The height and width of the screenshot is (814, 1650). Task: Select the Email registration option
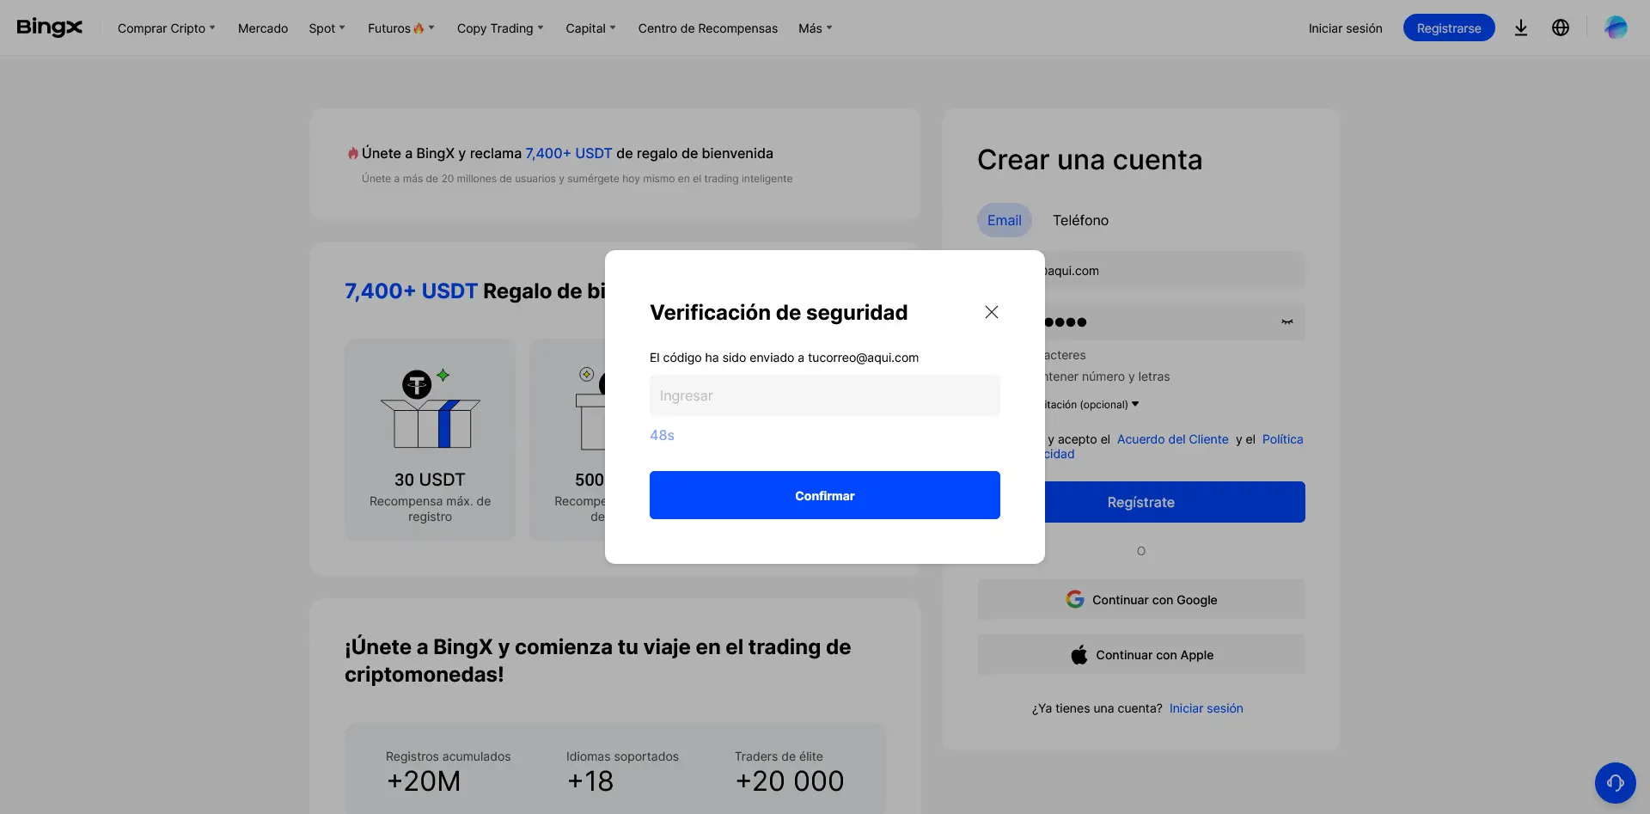(x=1004, y=220)
